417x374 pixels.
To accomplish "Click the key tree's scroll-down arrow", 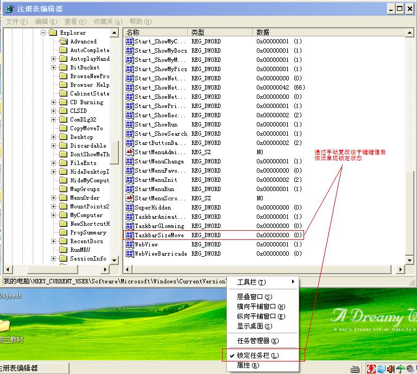I will click(x=115, y=260).
